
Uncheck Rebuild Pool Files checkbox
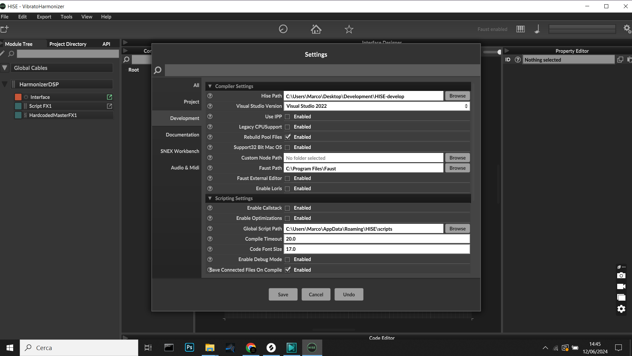click(x=287, y=137)
